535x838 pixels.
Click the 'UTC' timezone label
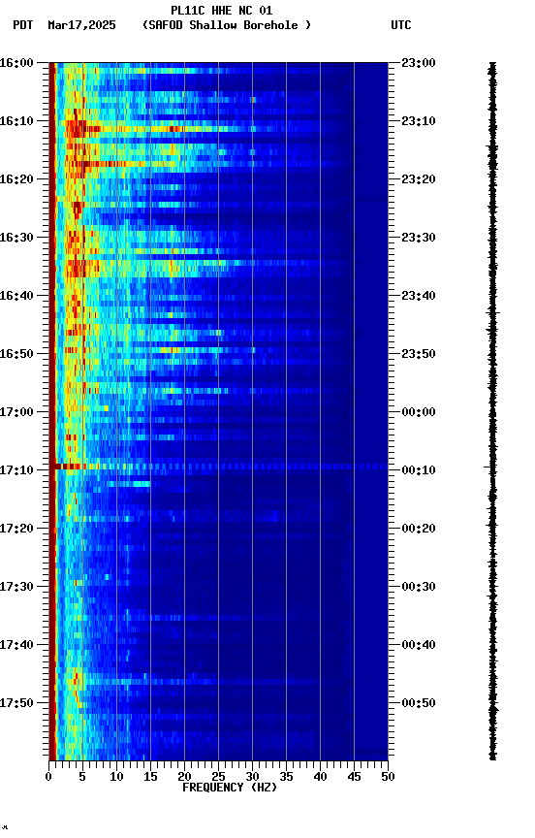401,25
